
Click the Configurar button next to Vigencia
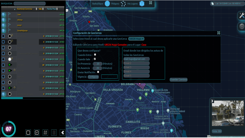(x=93, y=77)
